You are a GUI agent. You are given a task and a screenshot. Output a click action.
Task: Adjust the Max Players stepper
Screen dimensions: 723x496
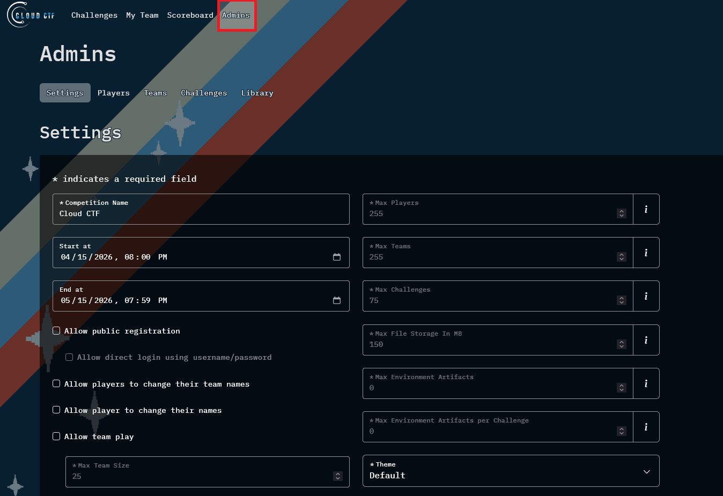[x=622, y=213]
